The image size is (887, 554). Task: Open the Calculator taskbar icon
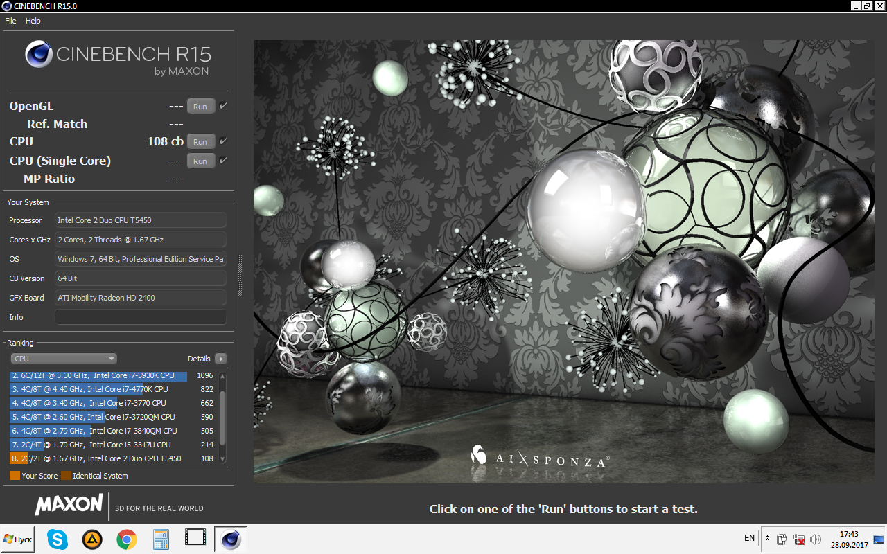[x=161, y=539]
